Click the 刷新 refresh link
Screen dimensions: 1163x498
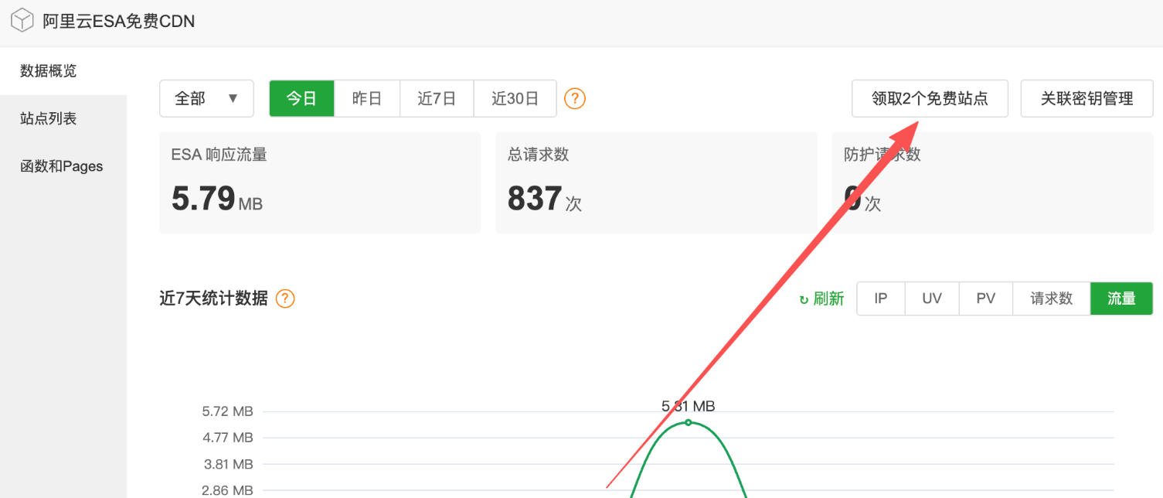pos(821,299)
